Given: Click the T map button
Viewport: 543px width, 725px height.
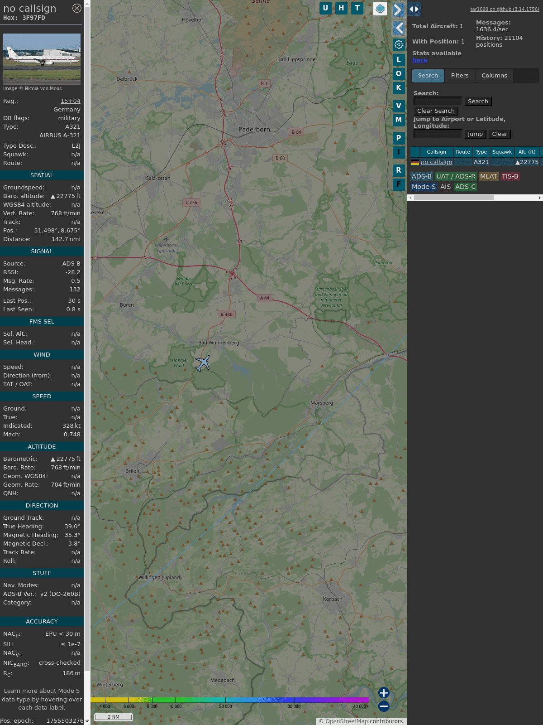Looking at the screenshot, I should [357, 8].
